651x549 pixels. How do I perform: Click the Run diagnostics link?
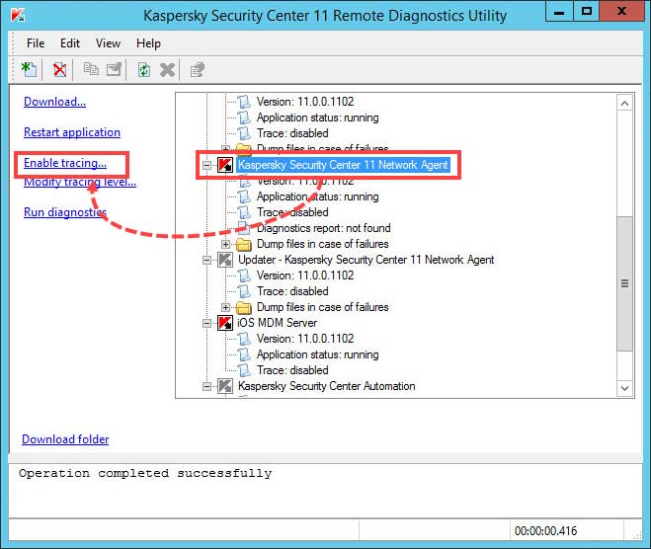point(65,212)
